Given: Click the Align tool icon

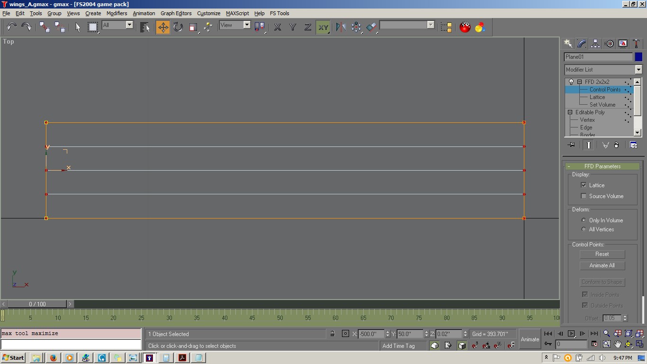Looking at the screenshot, I should tap(371, 27).
